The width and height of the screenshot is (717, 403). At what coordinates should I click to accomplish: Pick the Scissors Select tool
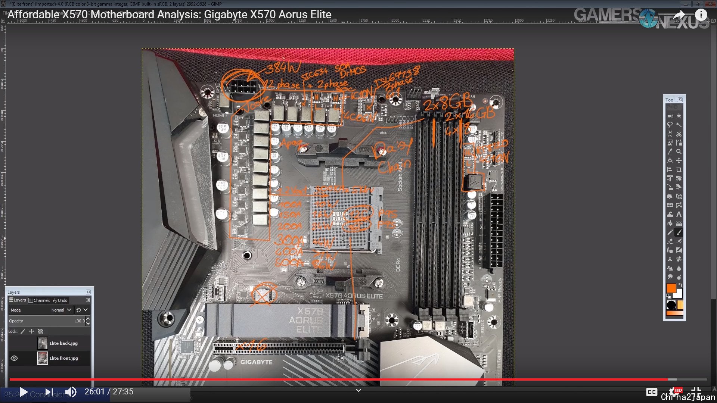[679, 134]
